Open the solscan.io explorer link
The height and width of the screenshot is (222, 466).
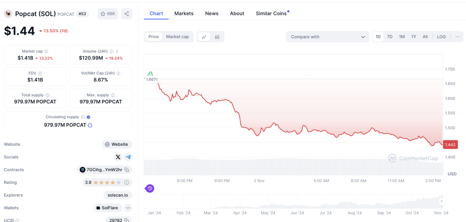point(118,195)
